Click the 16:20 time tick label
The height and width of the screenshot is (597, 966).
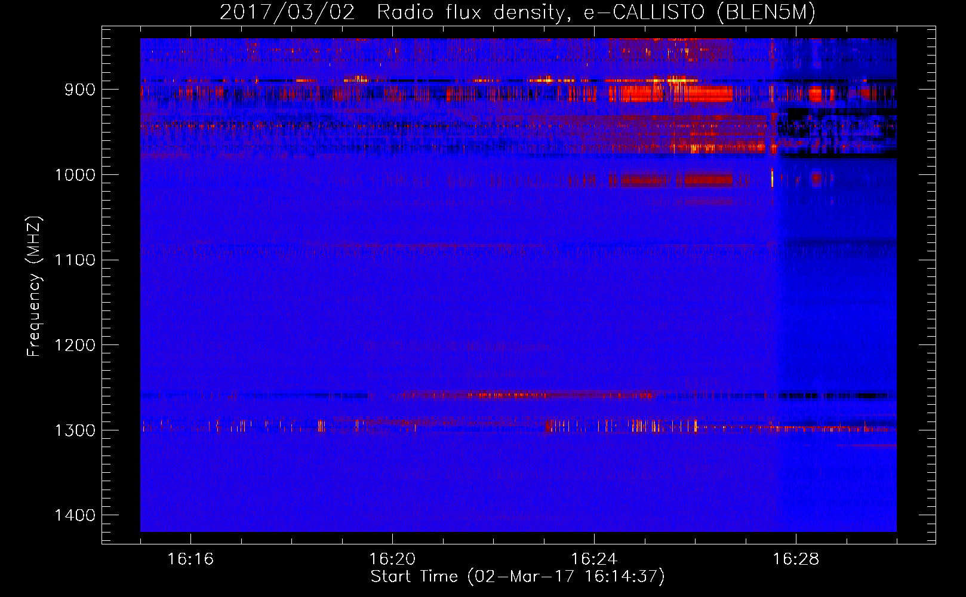[x=392, y=559]
